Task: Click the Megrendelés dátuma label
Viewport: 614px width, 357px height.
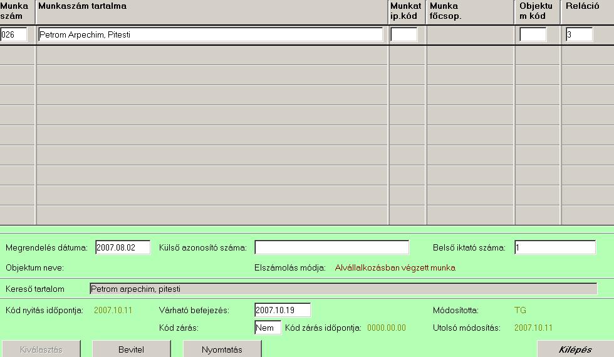Action: click(x=46, y=248)
